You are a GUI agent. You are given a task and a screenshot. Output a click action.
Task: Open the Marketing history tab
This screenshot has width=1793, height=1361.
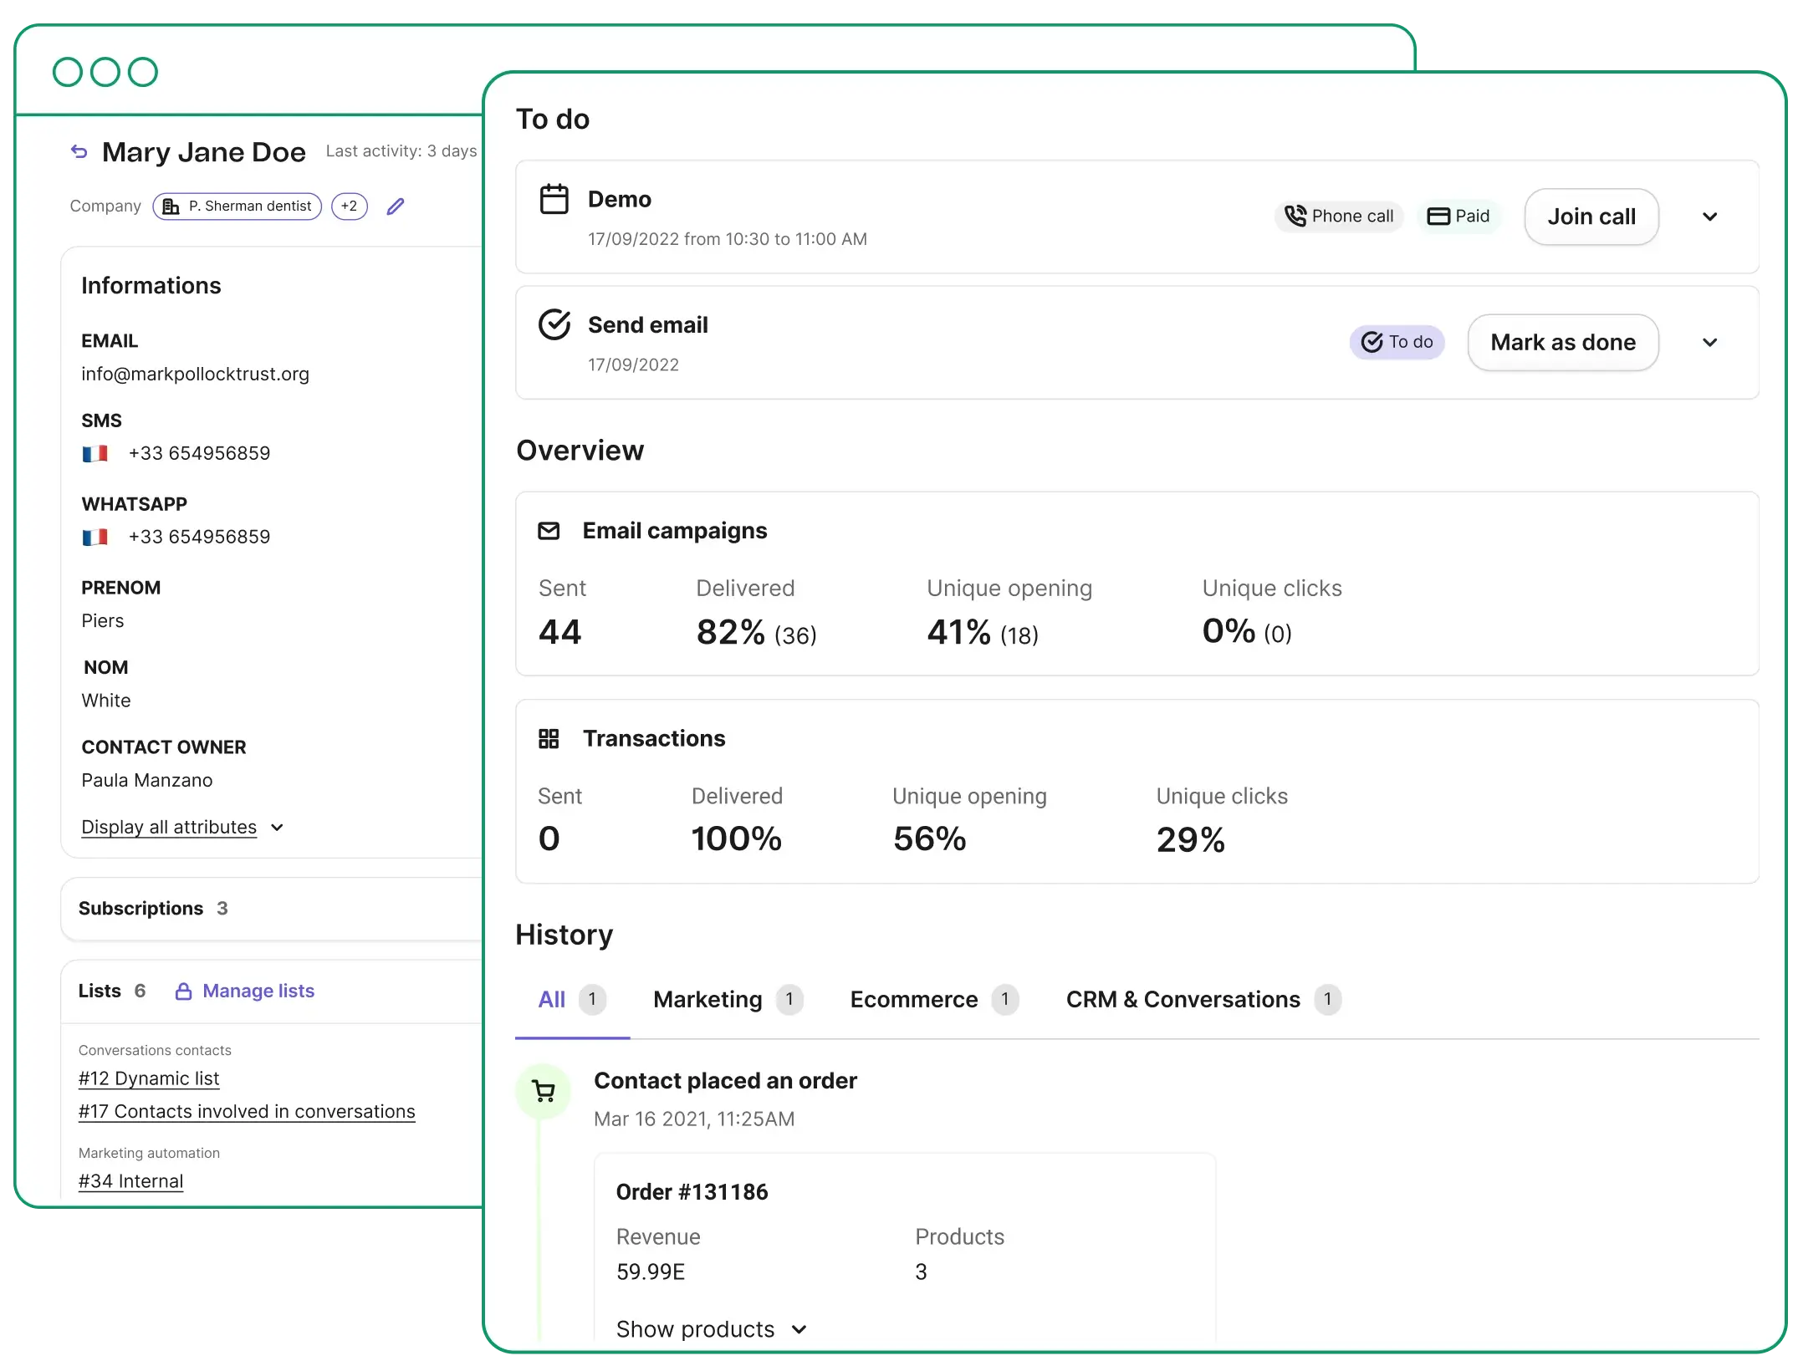point(707,1000)
